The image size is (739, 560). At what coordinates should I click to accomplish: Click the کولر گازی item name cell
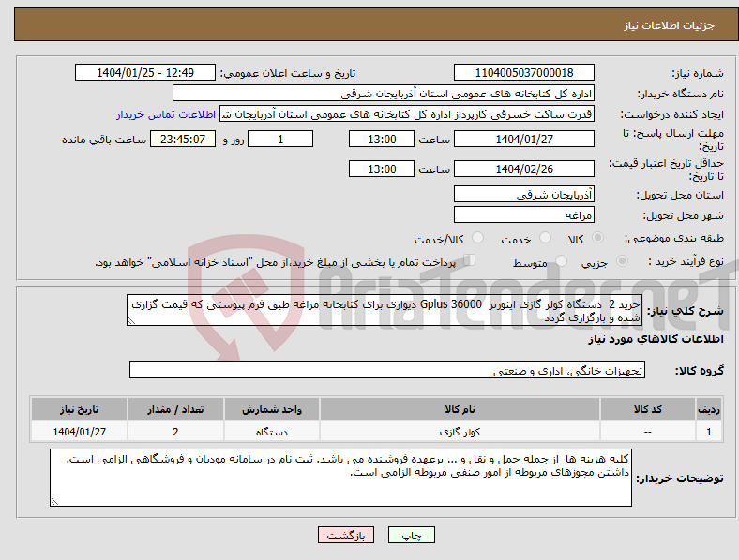pos(460,431)
